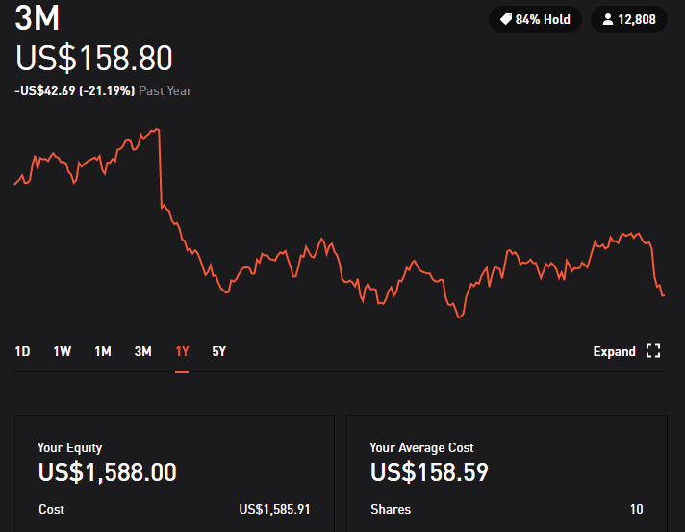Screen dimensions: 685x532
Task: Switch chart to 1D range
Action: click(22, 351)
